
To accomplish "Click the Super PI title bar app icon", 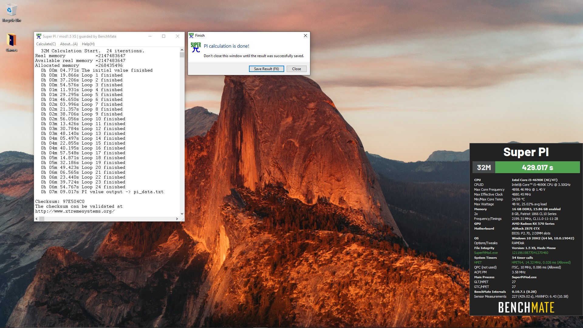I will pos(39,36).
